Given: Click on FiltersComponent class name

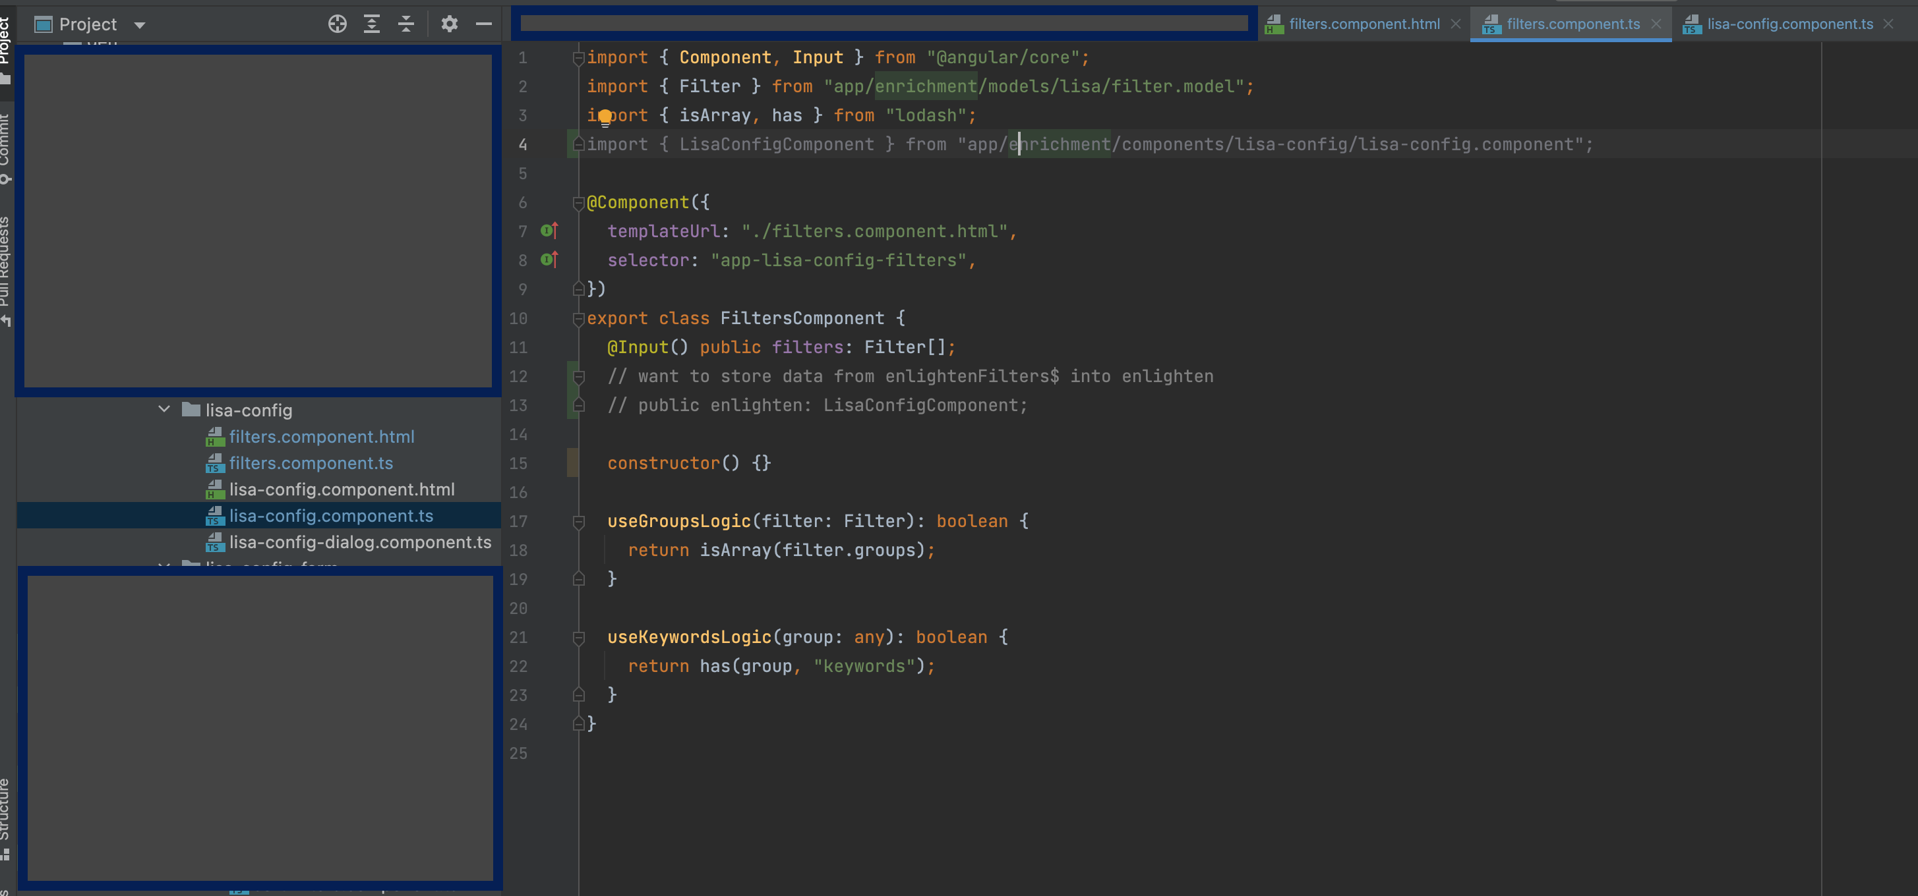Looking at the screenshot, I should (x=802, y=318).
